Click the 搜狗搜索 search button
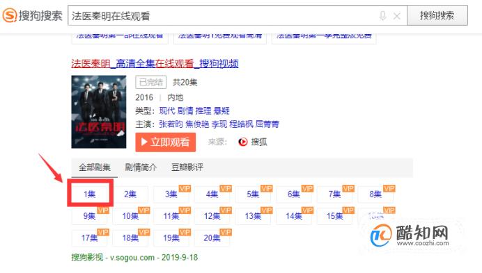482x273 pixels. click(x=437, y=15)
